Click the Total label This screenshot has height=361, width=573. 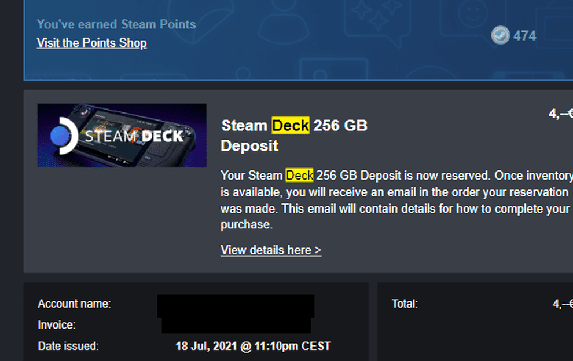[x=404, y=304]
